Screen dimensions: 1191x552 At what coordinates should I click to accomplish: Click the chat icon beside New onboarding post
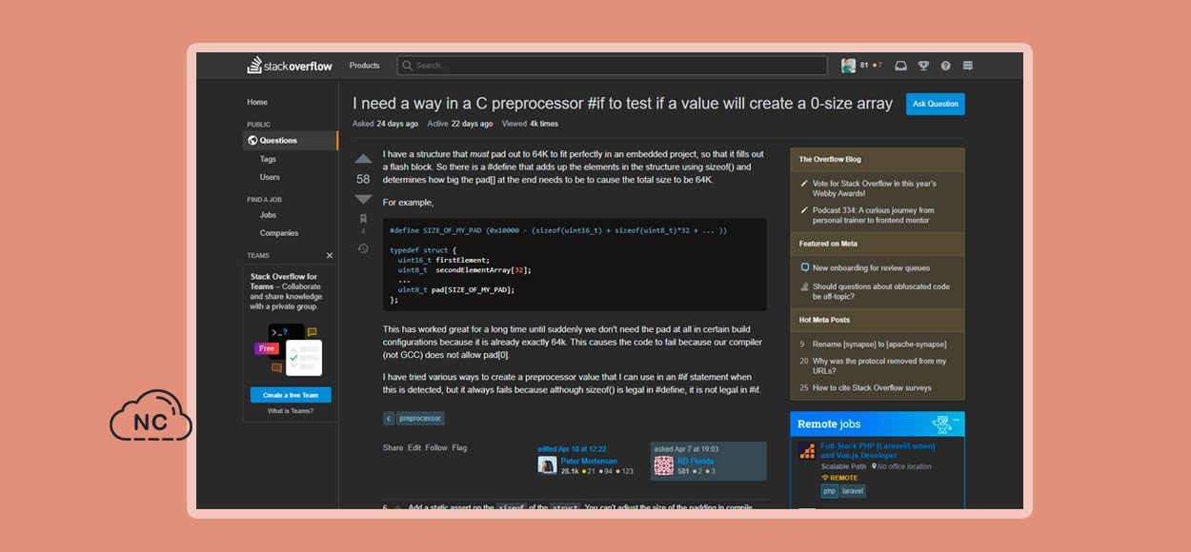click(x=805, y=268)
